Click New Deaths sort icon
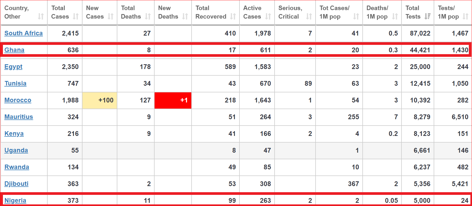The width and height of the screenshot is (472, 206). click(185, 16)
